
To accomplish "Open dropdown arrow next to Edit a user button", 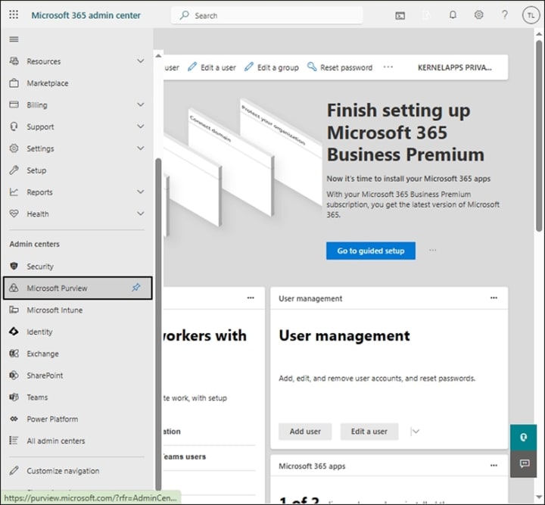I will tap(415, 432).
